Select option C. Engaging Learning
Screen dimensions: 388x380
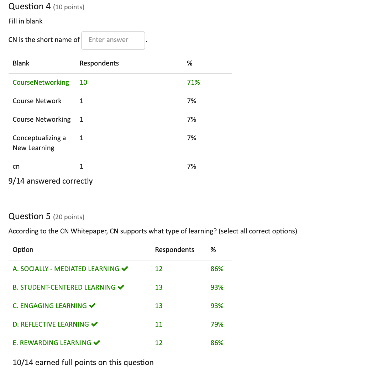click(x=50, y=306)
